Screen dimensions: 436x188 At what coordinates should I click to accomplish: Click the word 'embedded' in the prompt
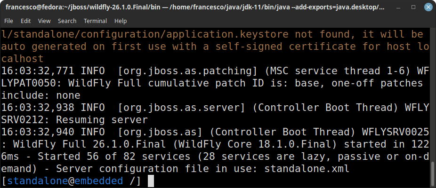point(99,181)
